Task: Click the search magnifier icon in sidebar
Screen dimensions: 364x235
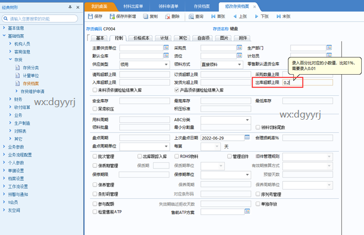Action: click(x=6, y=18)
